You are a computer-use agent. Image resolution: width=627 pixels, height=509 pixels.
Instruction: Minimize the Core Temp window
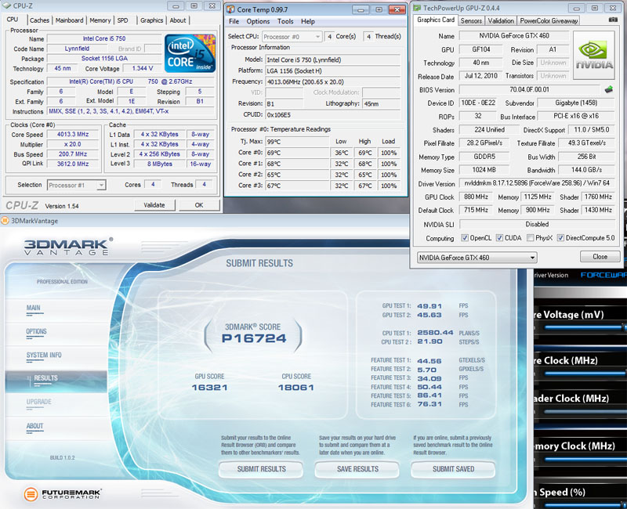point(361,9)
